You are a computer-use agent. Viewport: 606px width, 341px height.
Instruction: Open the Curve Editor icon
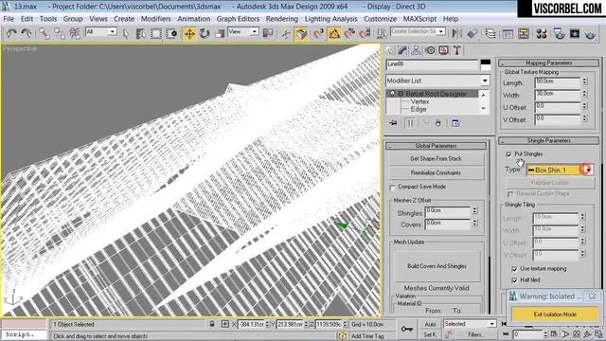click(508, 34)
